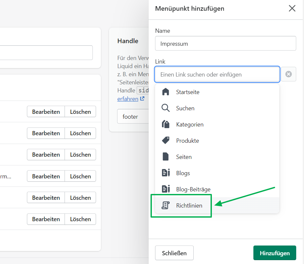Click Löschen on the row ending 'rm...'
304x264 pixels.
[x=80, y=176]
